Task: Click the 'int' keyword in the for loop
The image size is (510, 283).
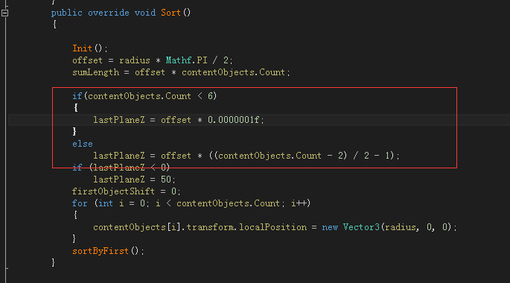Action: [x=106, y=203]
